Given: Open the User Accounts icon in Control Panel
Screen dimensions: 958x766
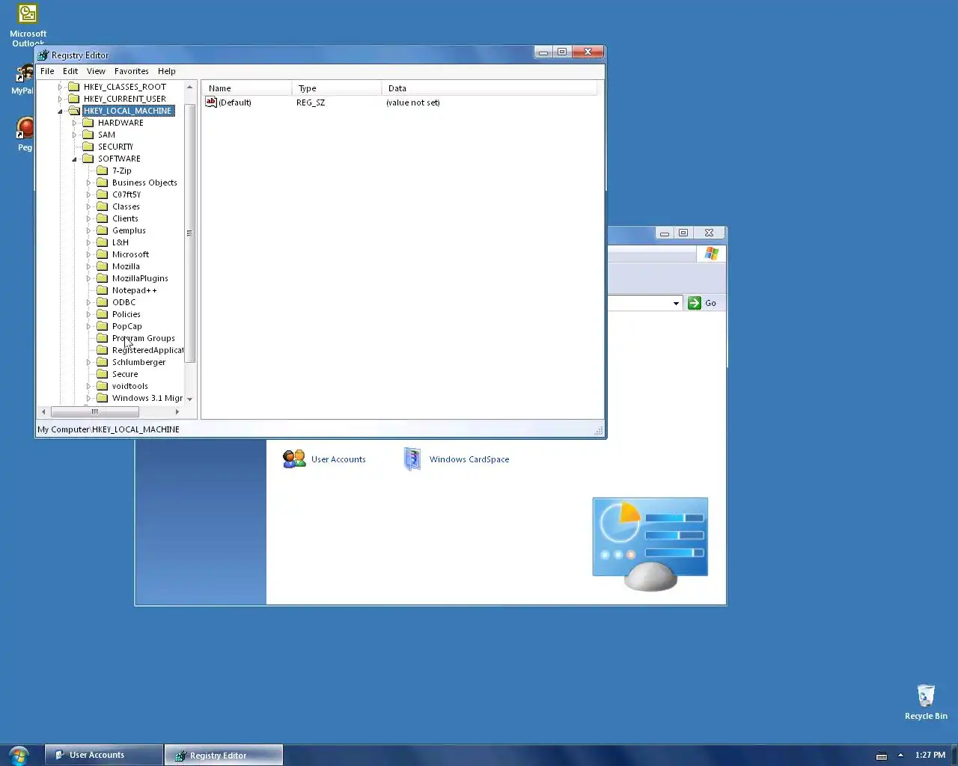Looking at the screenshot, I should [294, 459].
